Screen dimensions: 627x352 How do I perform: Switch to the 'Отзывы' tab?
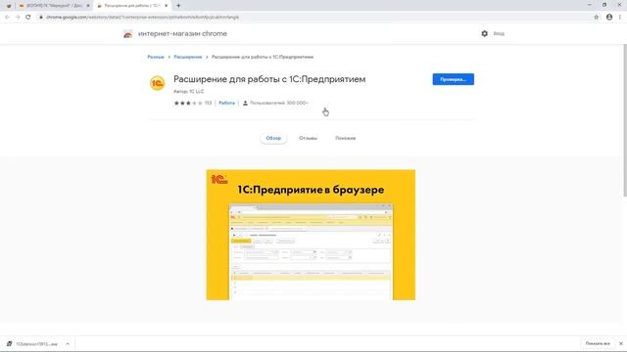pyautogui.click(x=308, y=138)
